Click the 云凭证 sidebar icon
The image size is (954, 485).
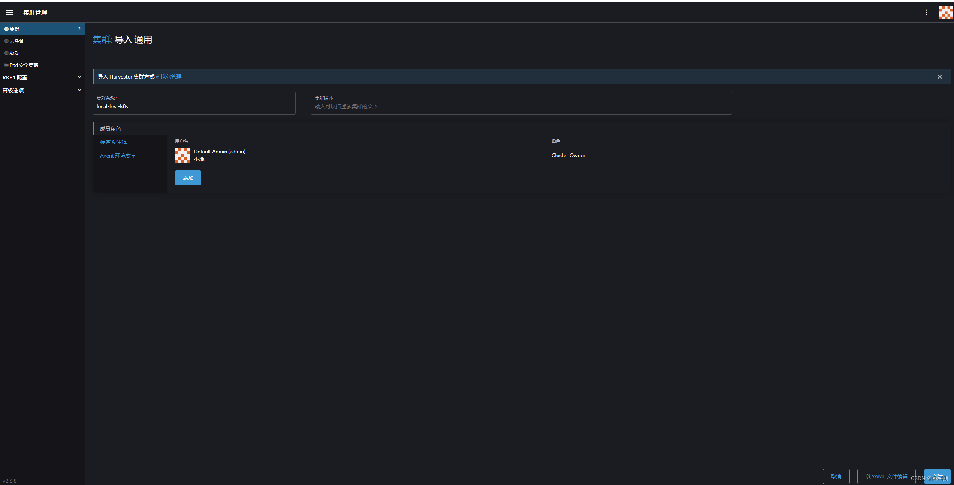tap(6, 41)
